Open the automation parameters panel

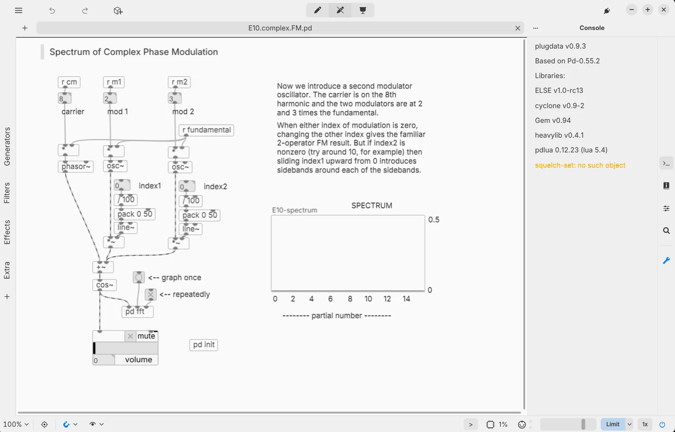point(666,208)
